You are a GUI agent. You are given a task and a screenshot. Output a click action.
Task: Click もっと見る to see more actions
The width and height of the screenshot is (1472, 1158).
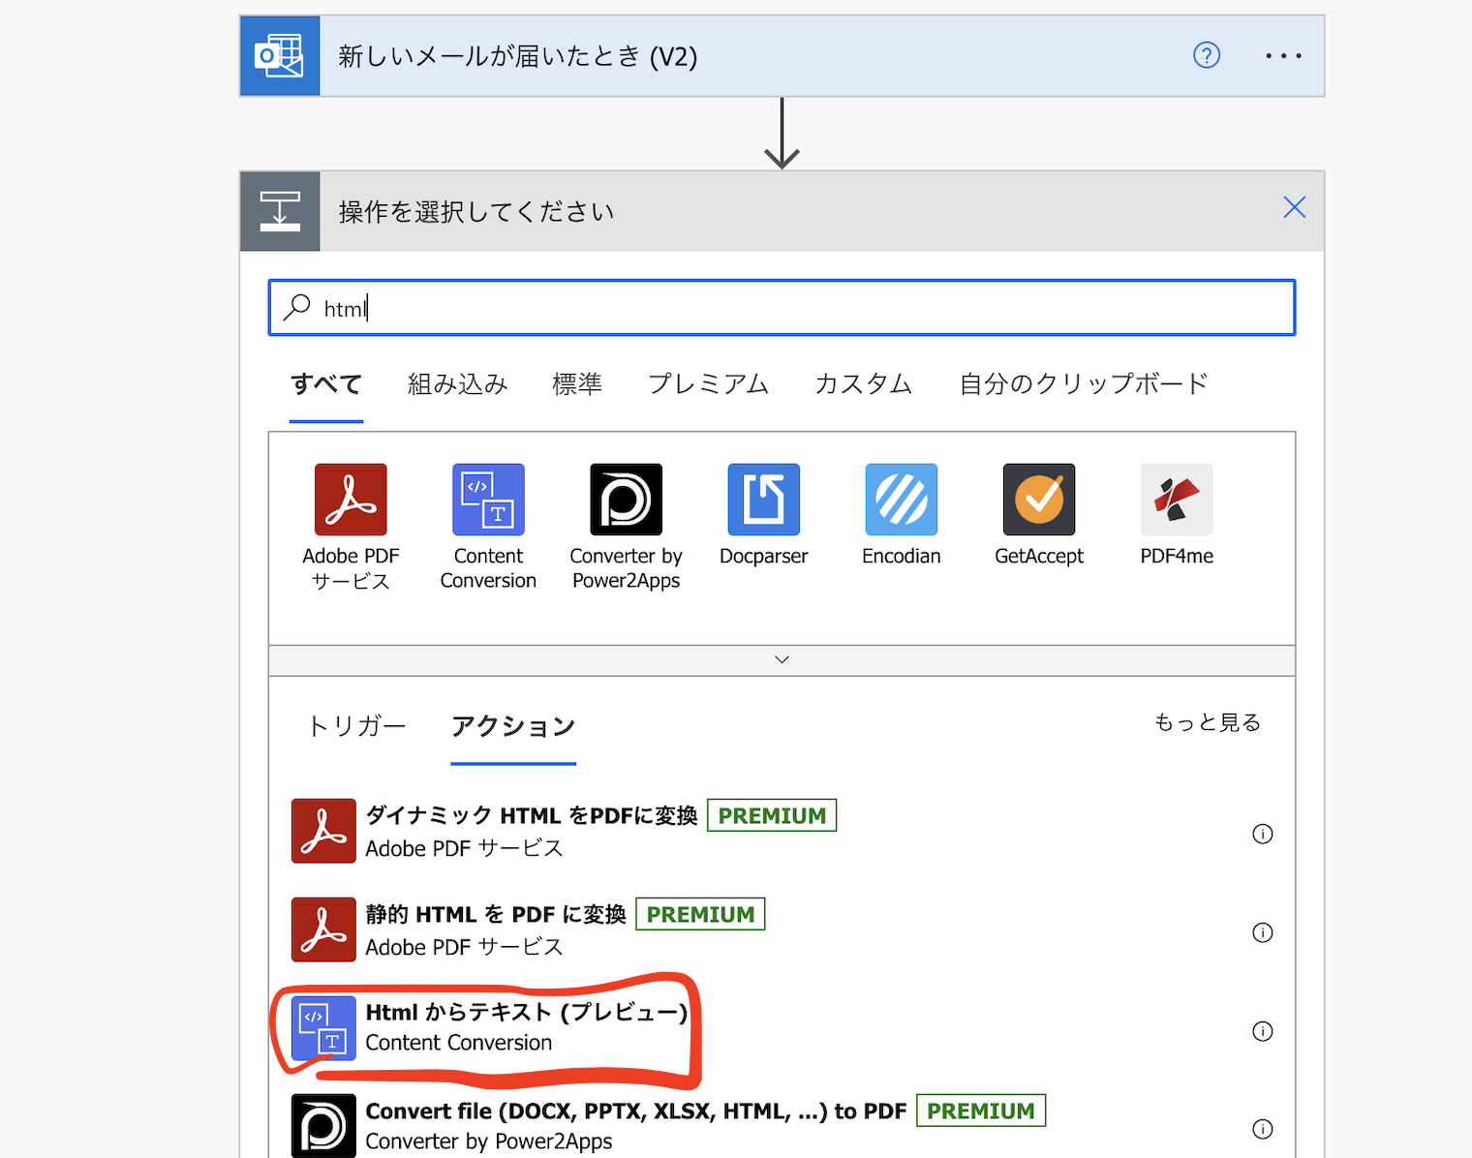point(1207,722)
